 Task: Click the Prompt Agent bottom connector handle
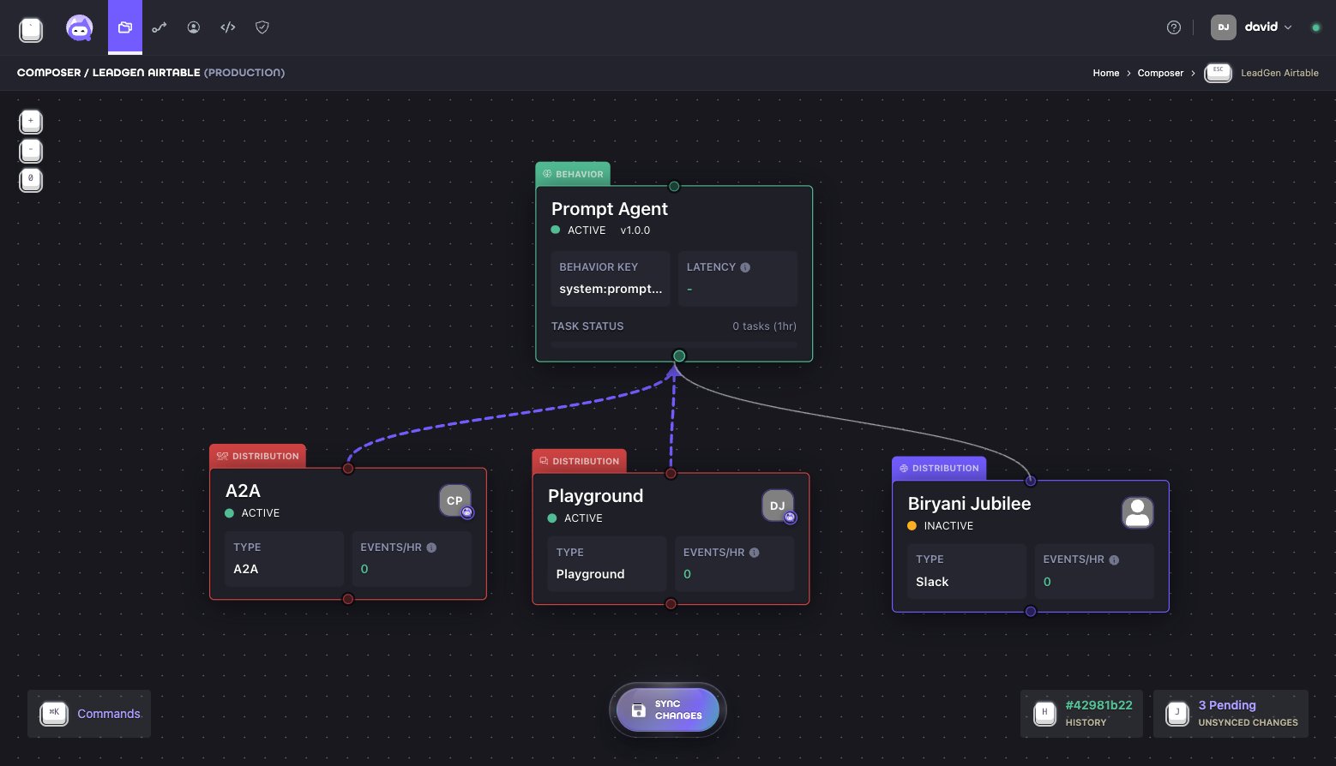[679, 356]
